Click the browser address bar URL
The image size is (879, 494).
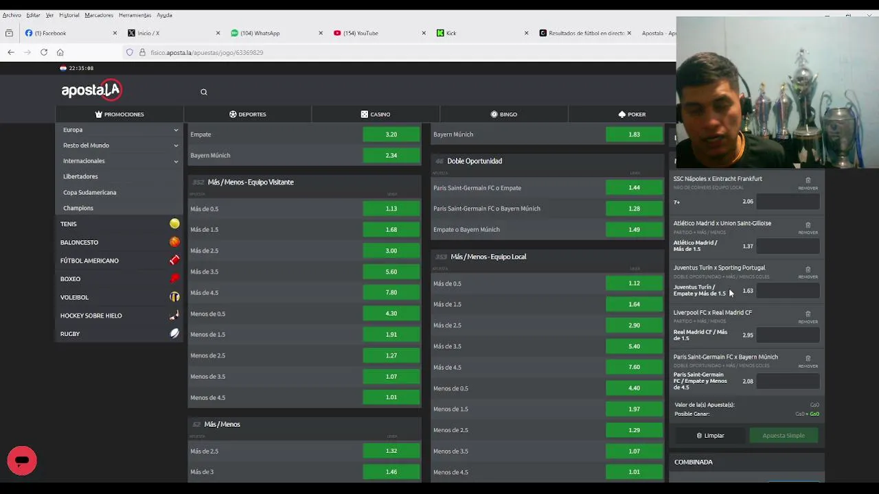click(207, 52)
